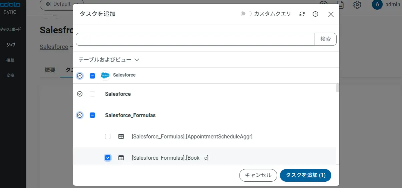Image resolution: width=402 pixels, height=188 pixels.
Task: Click the admin user avatar
Action: [377, 4]
